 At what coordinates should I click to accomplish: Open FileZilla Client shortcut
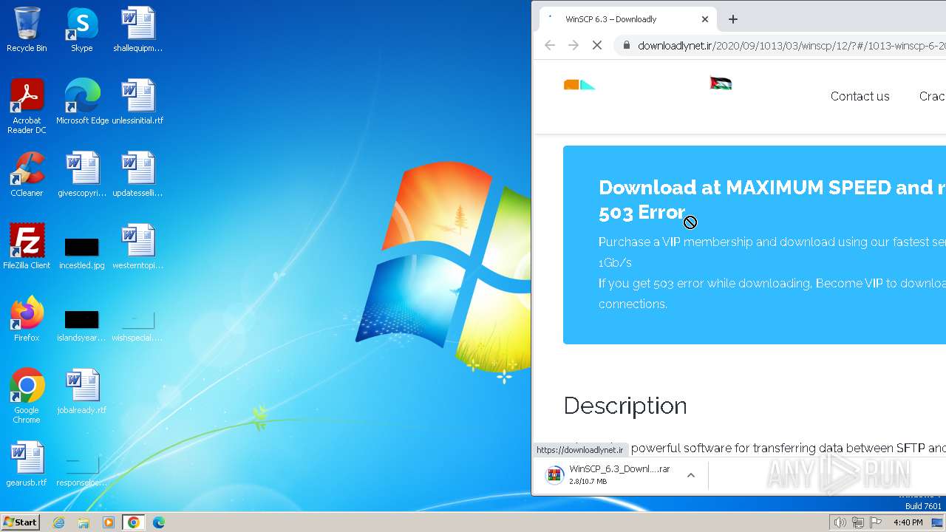coord(27,247)
